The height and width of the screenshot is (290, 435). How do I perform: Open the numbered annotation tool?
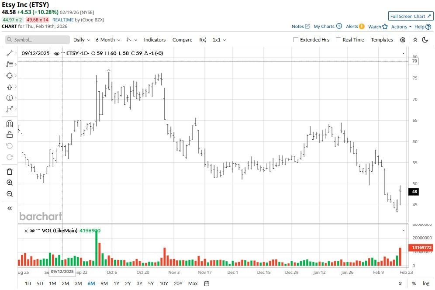(x=10, y=98)
